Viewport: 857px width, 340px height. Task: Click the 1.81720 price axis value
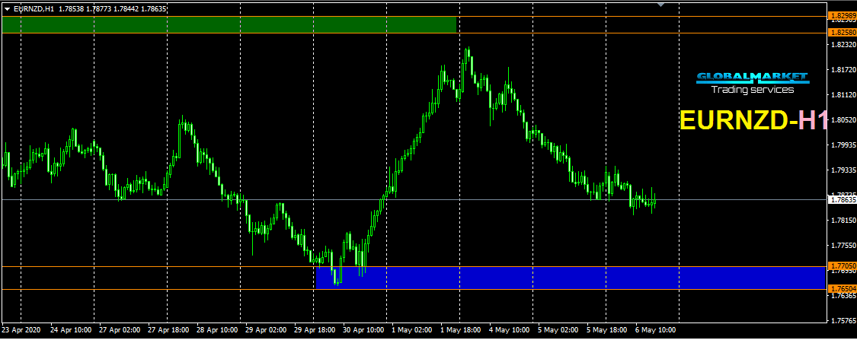(x=843, y=70)
